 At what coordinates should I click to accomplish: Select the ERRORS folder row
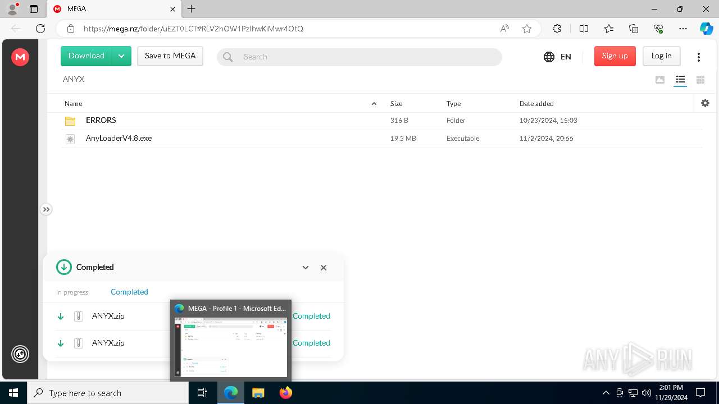[381, 121]
